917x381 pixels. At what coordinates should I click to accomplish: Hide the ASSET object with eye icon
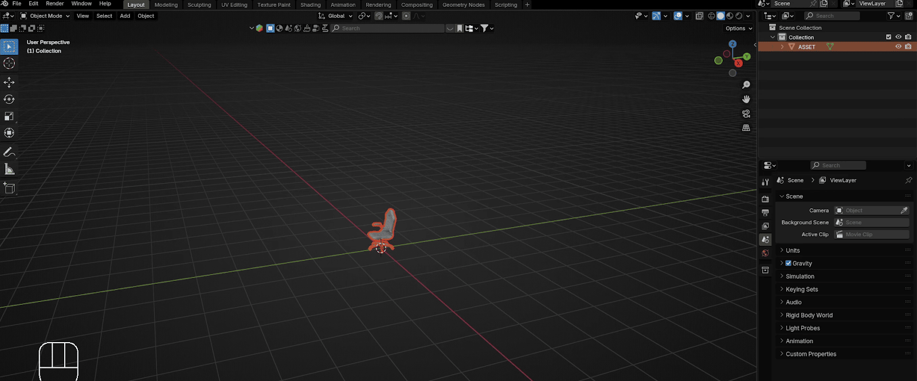pos(898,47)
